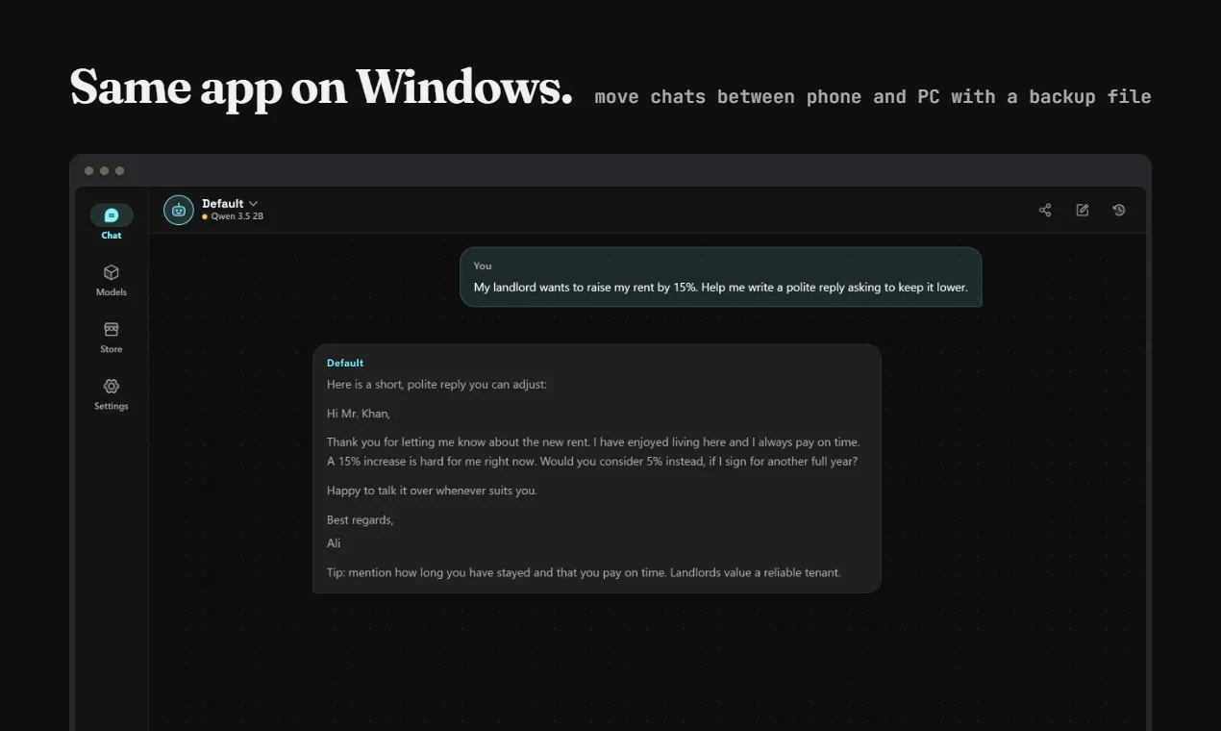
Task: Click the "You" label in the user bubble
Action: (x=483, y=265)
